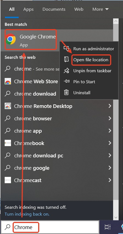Expand chrome download pc chevron

[110, 155]
